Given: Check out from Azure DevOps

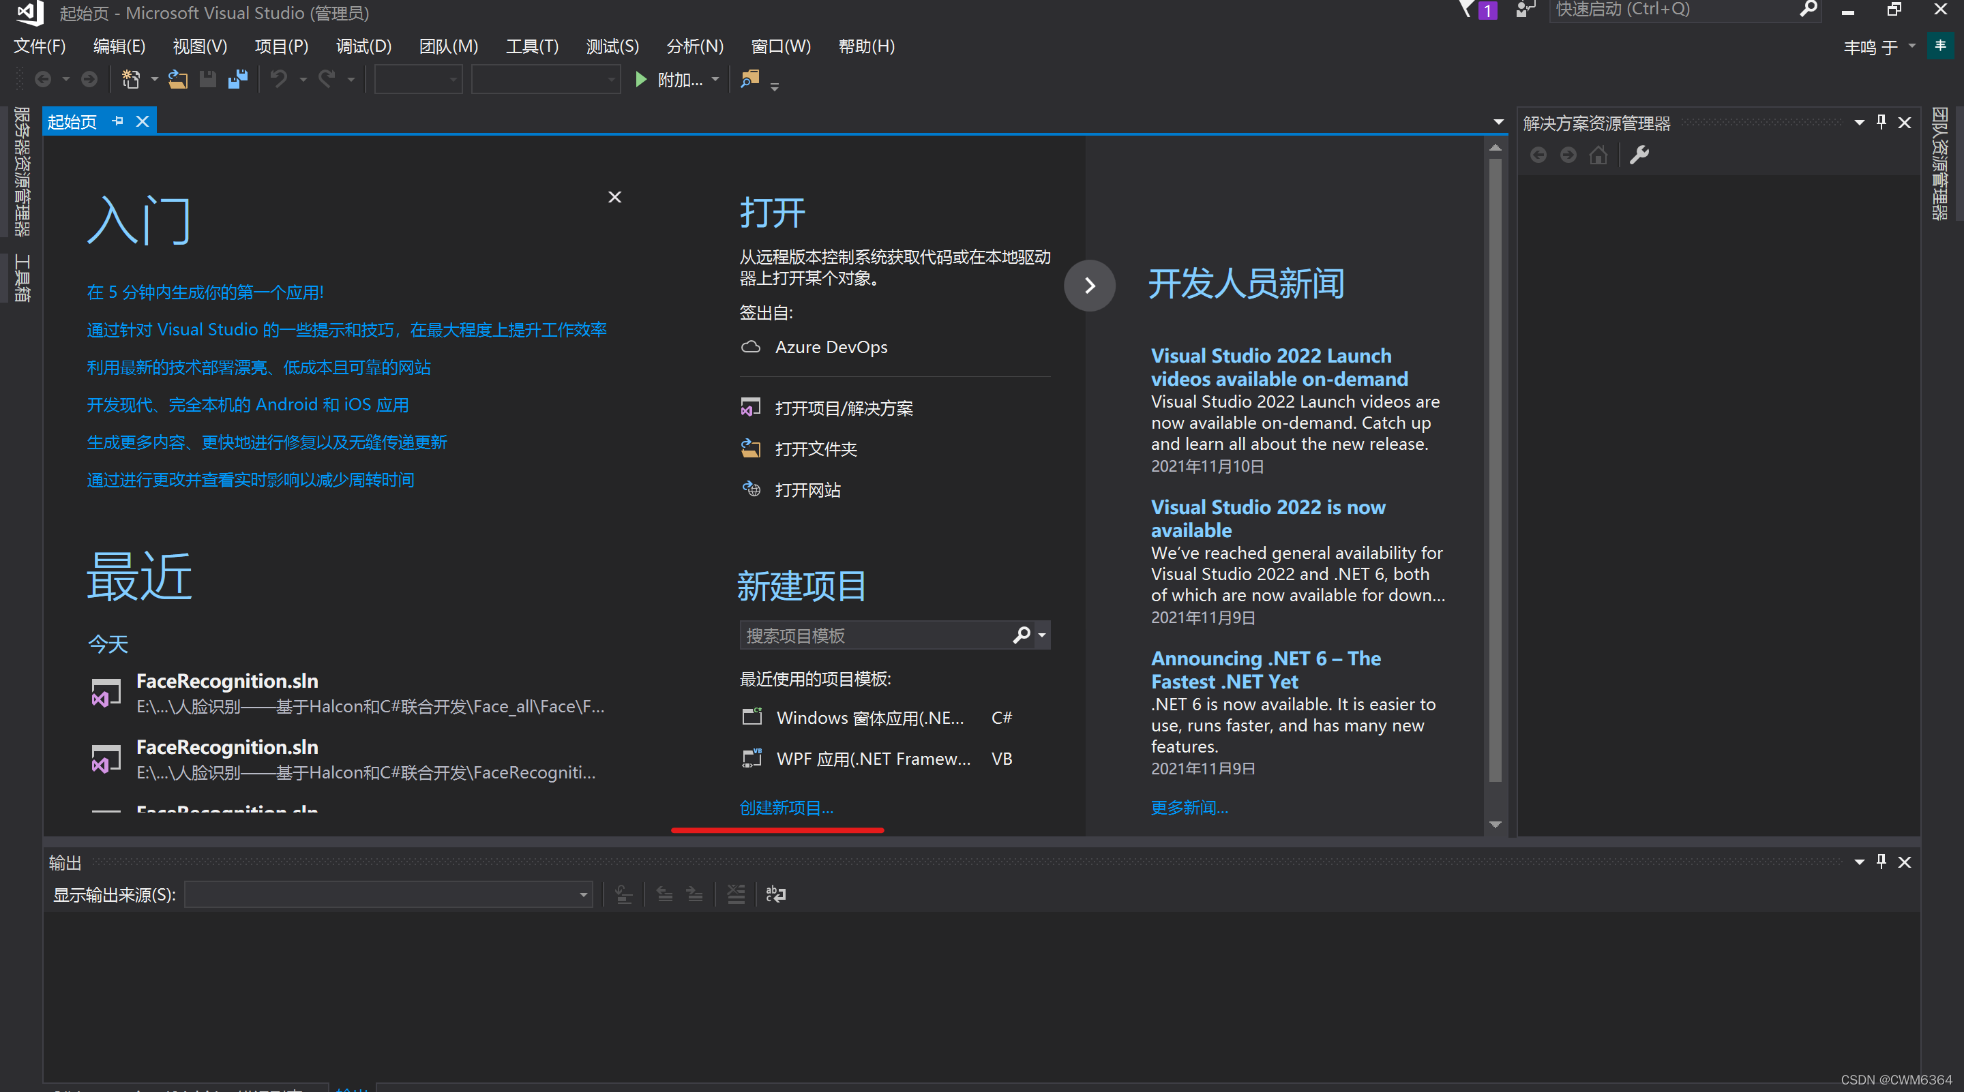Looking at the screenshot, I should click(831, 347).
